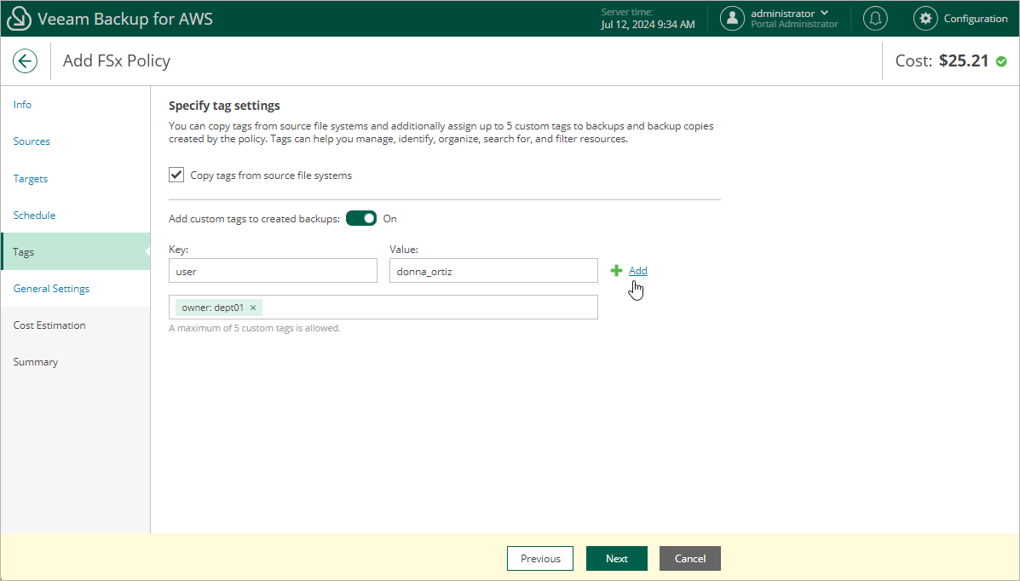Click the Cost: $25.21 text
This screenshot has height=581, width=1020.
pyautogui.click(x=942, y=61)
